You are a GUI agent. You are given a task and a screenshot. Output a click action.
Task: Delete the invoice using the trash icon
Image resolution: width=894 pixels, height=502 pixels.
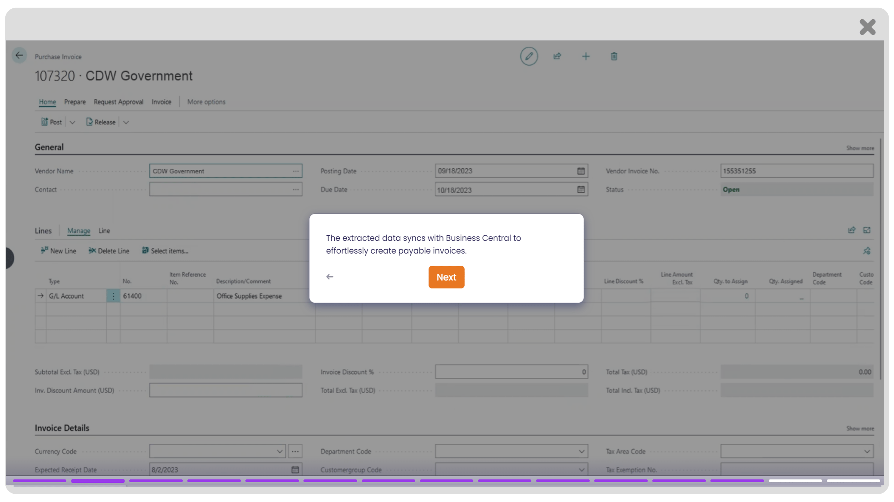[x=614, y=56]
